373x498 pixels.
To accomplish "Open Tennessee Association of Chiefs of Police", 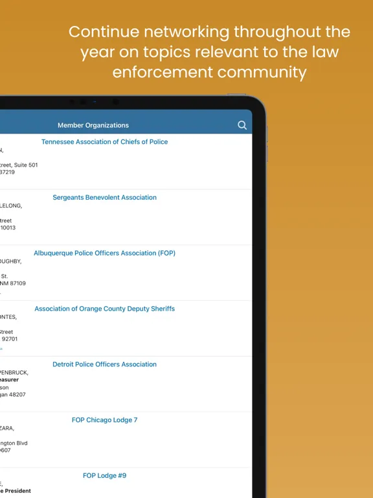I will click(104, 141).
